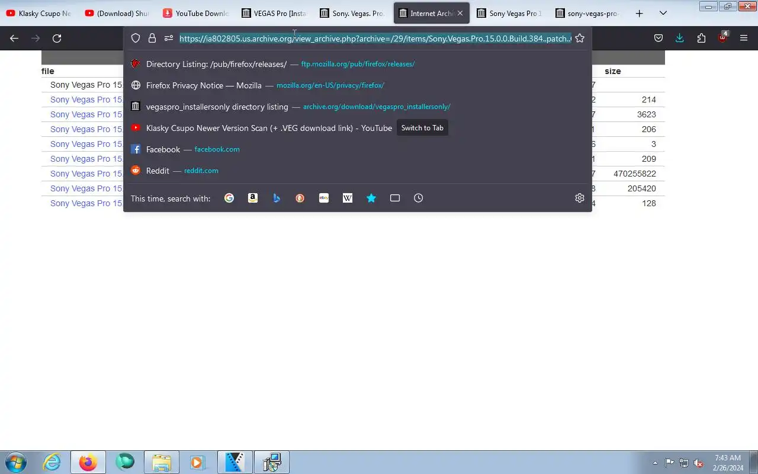Switch to the VEGAS Pro [Insta tab

pyautogui.click(x=274, y=13)
